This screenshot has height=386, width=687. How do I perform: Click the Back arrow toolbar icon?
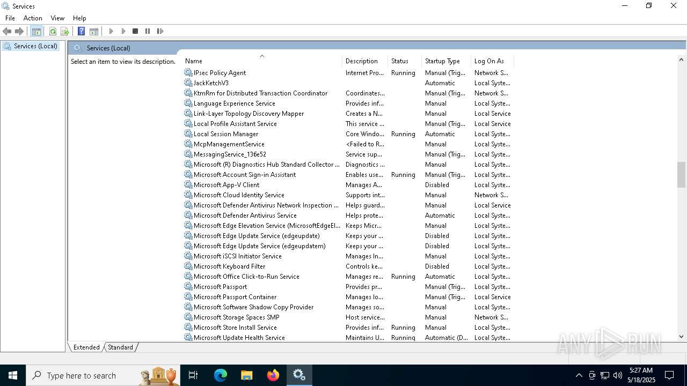point(7,31)
